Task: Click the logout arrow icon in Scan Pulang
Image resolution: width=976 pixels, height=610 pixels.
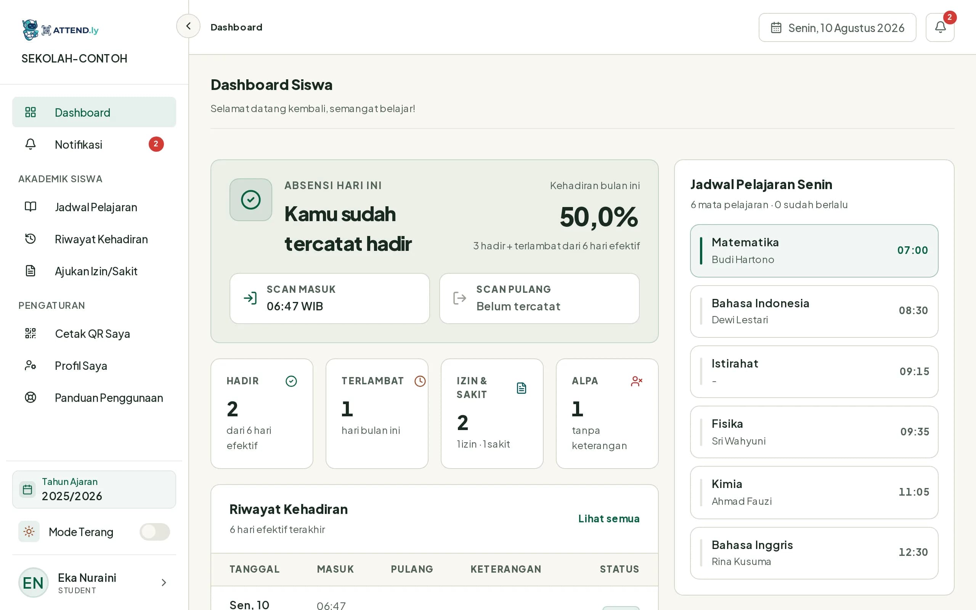Action: (460, 298)
